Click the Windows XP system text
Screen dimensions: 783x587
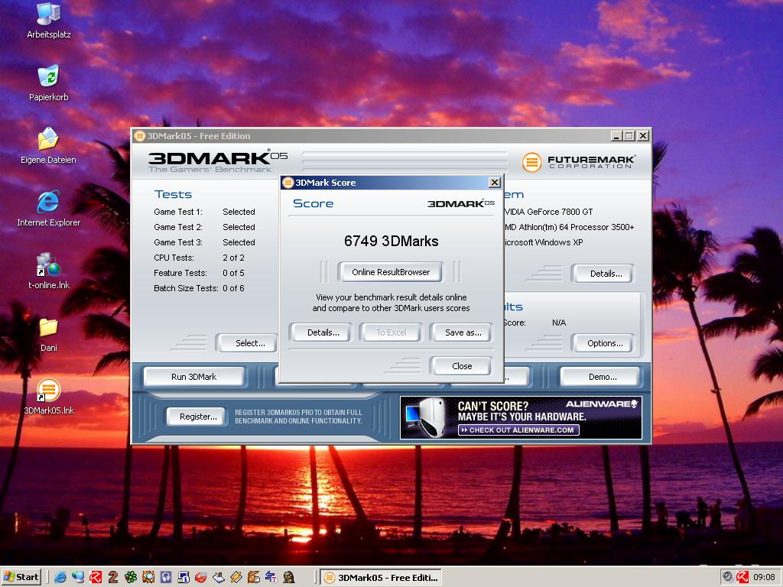544,242
